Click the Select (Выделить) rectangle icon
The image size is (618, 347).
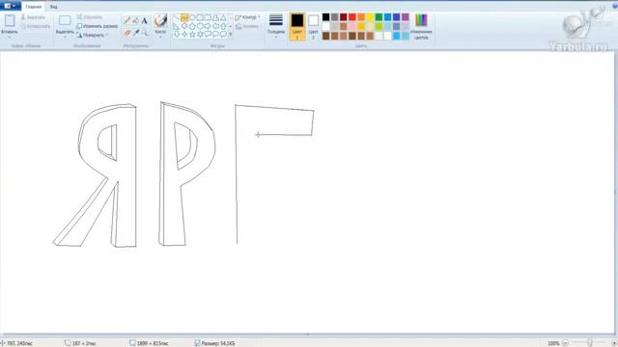(65, 20)
